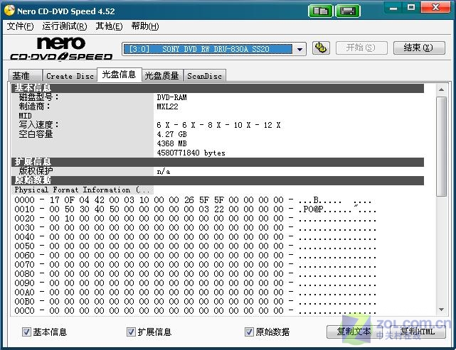456x350 pixels.
Task: Select the 光盘信息 tab
Action: coord(120,75)
